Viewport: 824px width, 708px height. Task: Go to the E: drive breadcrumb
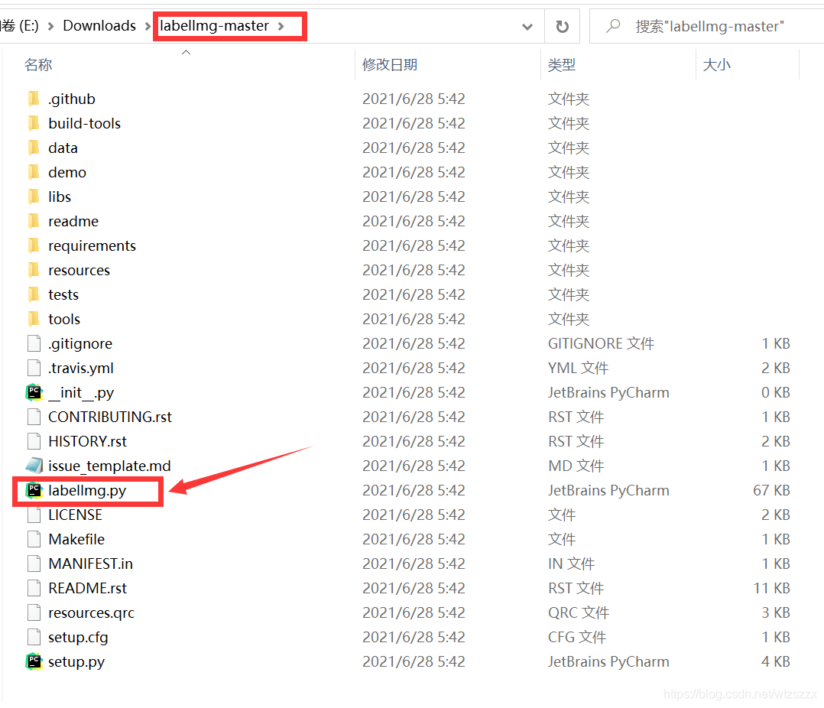point(19,26)
